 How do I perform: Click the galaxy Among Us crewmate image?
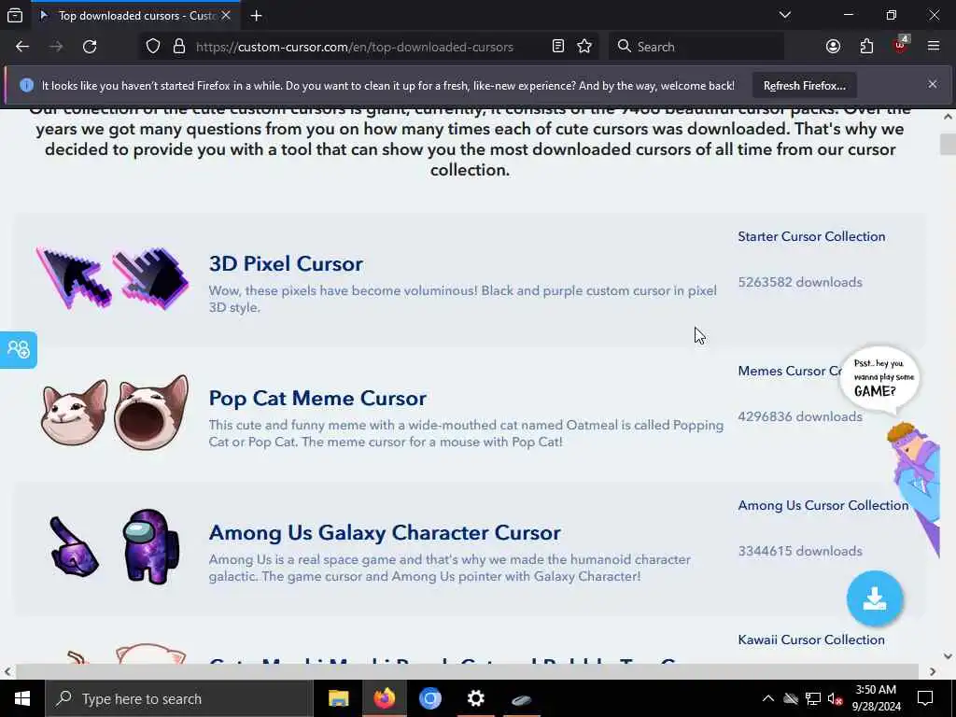[151, 546]
